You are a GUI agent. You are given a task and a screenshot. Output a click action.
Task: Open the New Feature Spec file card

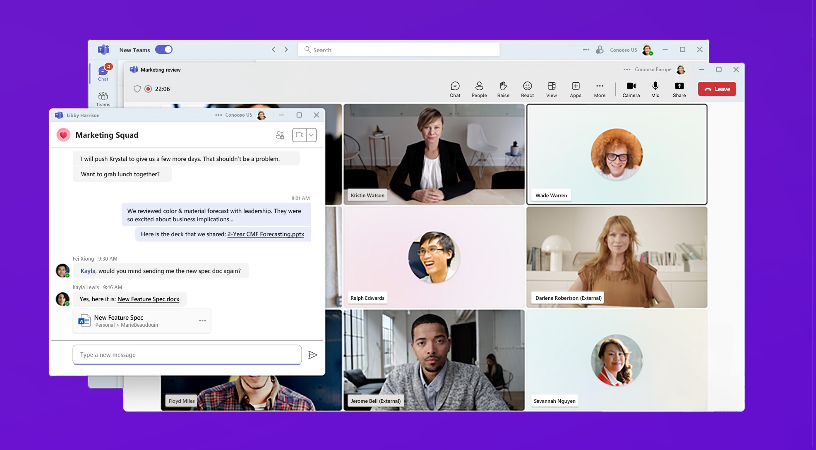[x=142, y=321]
